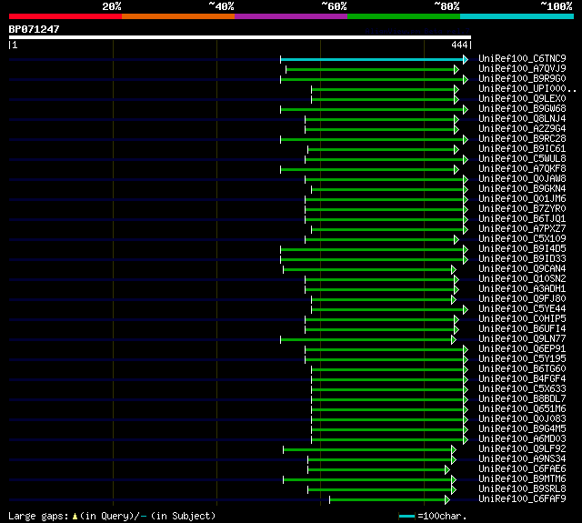Click the UniRef100_Q9CAN4 label
The image size is (582, 523).
pyautogui.click(x=522, y=269)
